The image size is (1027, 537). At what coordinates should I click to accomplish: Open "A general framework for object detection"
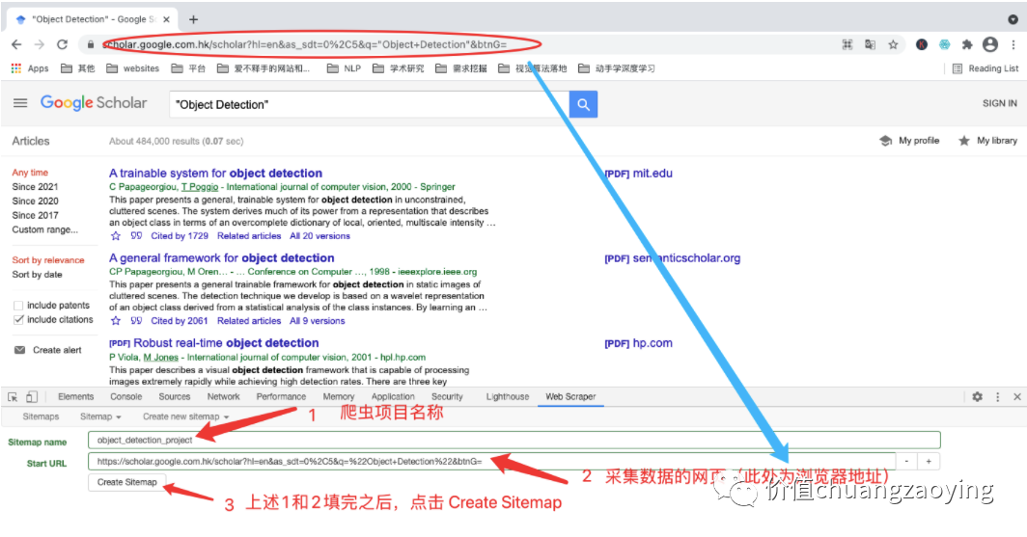[221, 258]
